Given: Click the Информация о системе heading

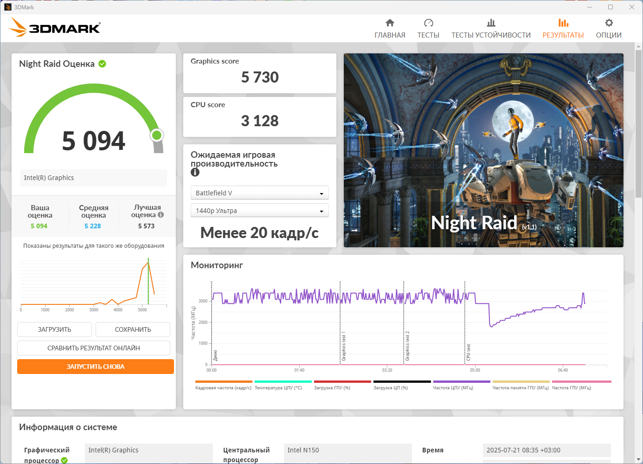Looking at the screenshot, I should [x=68, y=427].
